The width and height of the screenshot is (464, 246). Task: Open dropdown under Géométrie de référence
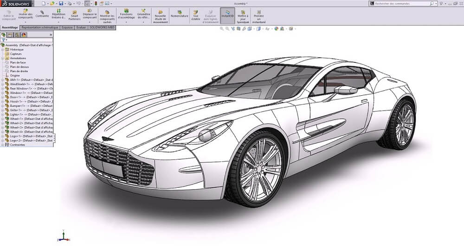pos(143,22)
